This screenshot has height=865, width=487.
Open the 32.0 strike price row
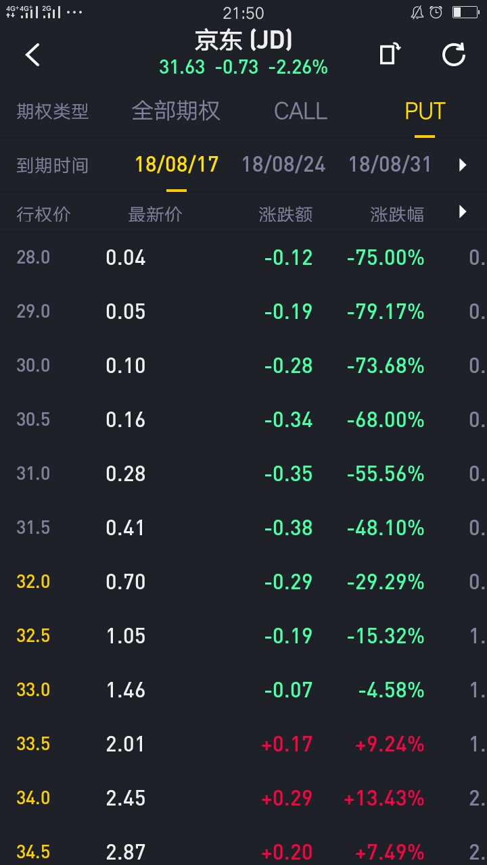click(x=243, y=582)
